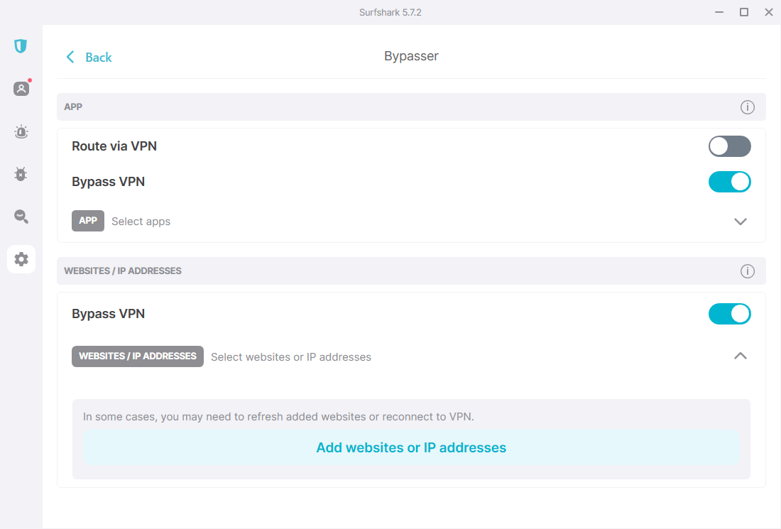Click the Back link text
This screenshot has width=781, height=529.
[99, 58]
